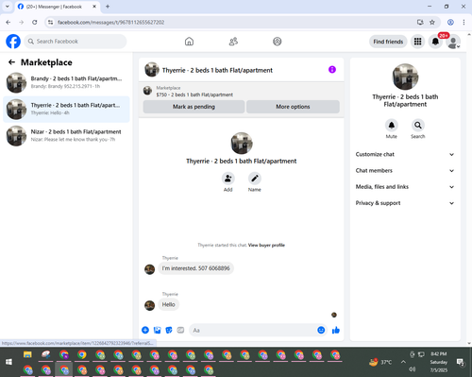
Task: Choose a GIF icon in composer
Action: [x=180, y=330]
